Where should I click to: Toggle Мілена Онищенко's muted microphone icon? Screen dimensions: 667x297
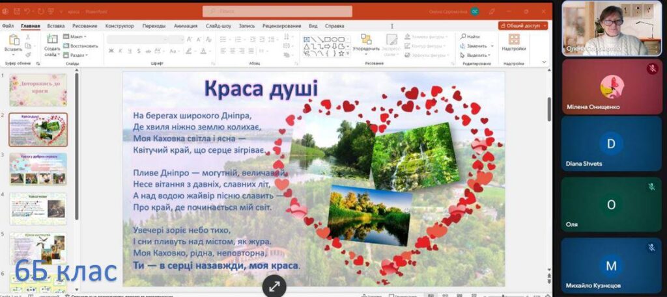651,69
